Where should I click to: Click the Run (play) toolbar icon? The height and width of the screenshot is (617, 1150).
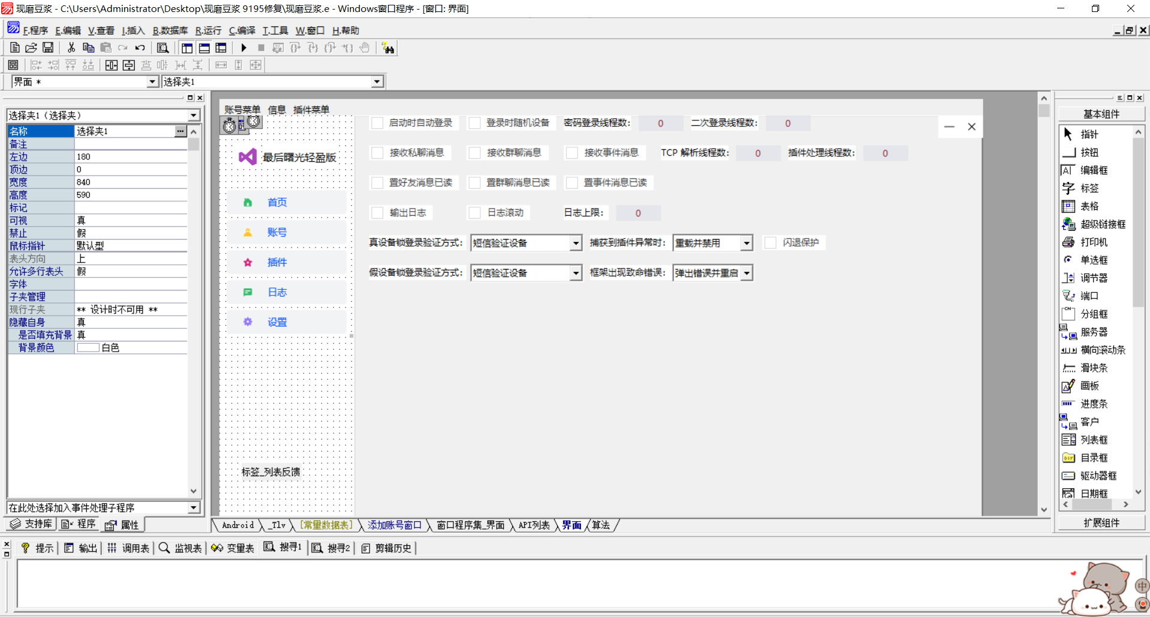(244, 48)
